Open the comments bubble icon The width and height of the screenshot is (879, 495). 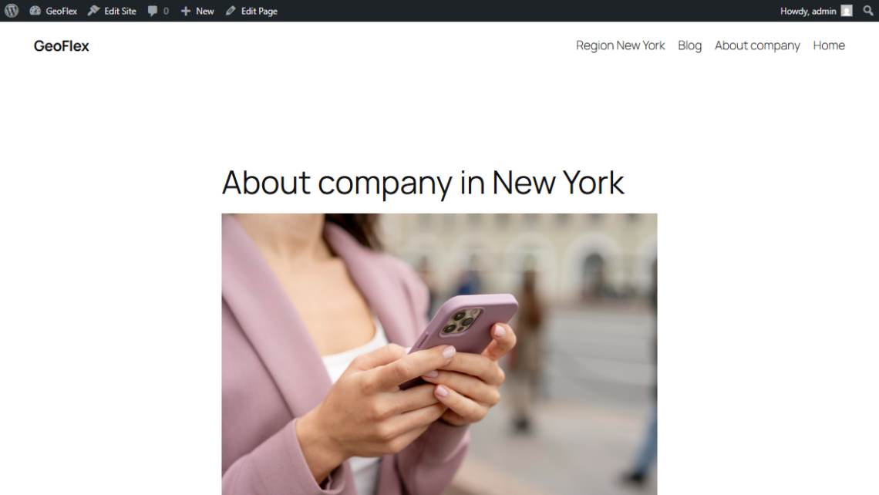(153, 11)
